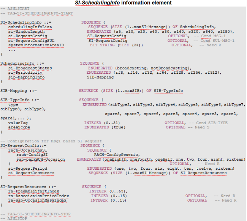Click the 'Cond SUL-MSG-1' comment
The image size is (247, 221).
217,41
